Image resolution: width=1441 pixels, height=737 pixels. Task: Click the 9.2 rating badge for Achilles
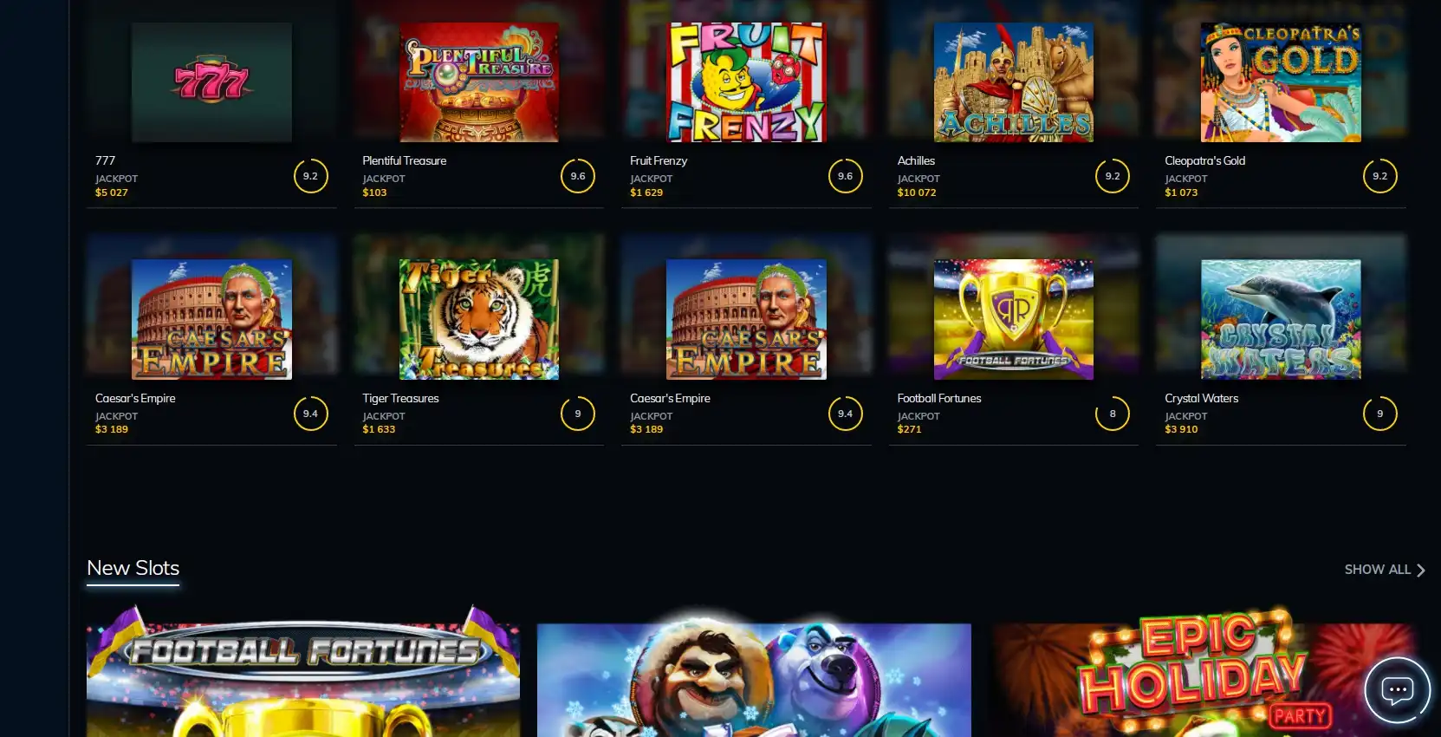pyautogui.click(x=1113, y=176)
